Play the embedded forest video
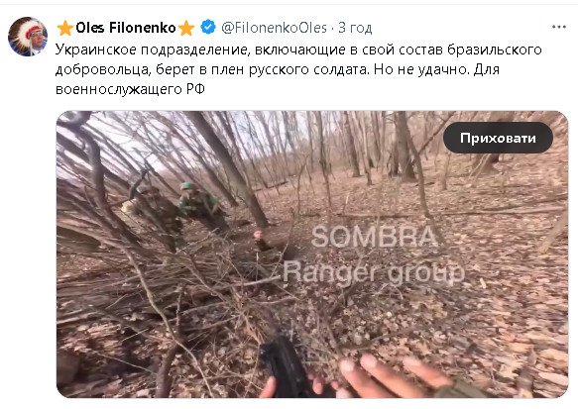Screen dimensions: 578x409 point(312,255)
